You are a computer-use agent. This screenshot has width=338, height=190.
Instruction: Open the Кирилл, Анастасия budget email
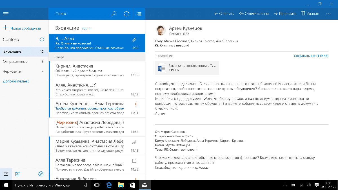[x=97, y=70]
